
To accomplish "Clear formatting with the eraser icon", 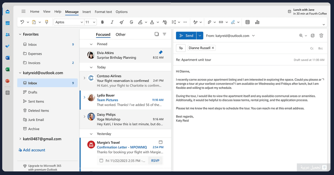I will coord(121,22).
